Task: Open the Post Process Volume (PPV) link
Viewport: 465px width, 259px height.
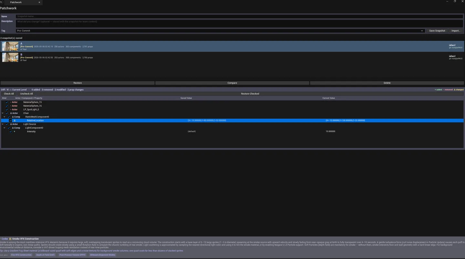Action: [x=72, y=255]
